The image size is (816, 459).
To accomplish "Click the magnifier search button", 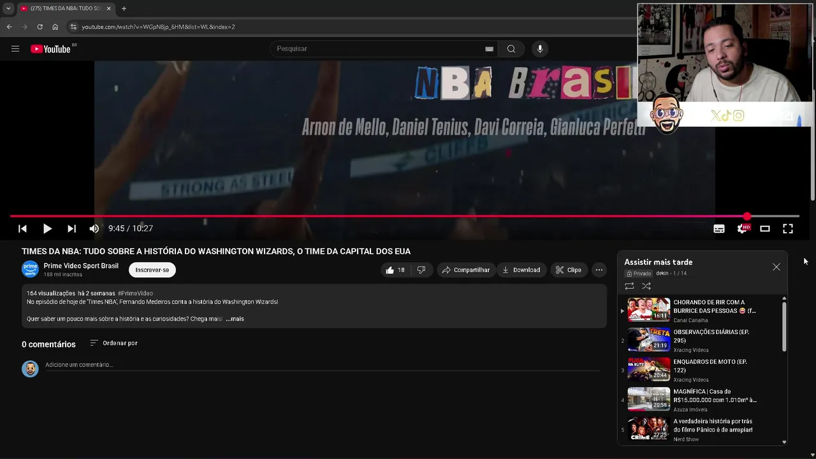I will point(511,48).
